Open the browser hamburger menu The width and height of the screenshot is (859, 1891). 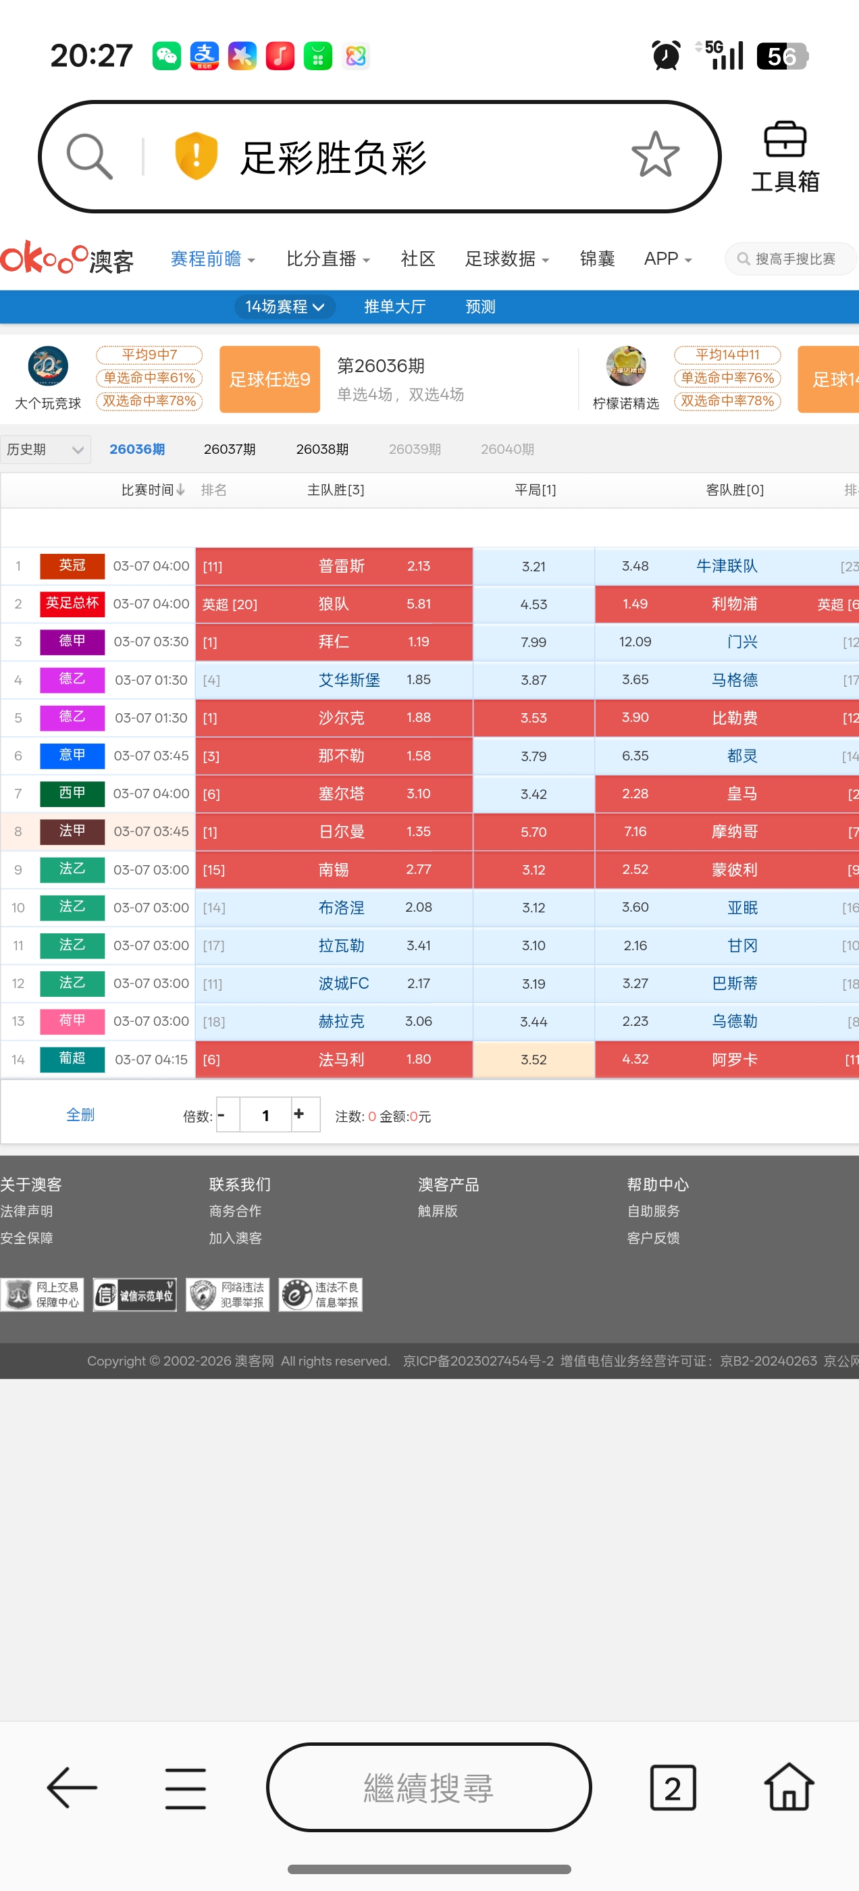pos(185,1788)
